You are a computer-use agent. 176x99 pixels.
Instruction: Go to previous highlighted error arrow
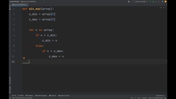(164, 8)
